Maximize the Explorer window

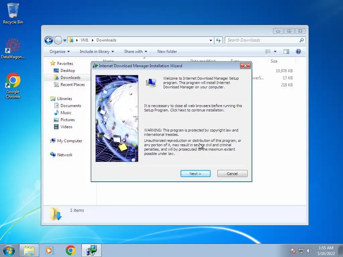[289, 31]
